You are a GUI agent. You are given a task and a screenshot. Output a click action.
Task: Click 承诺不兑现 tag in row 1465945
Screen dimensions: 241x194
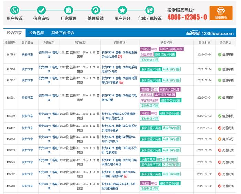pos(148,159)
